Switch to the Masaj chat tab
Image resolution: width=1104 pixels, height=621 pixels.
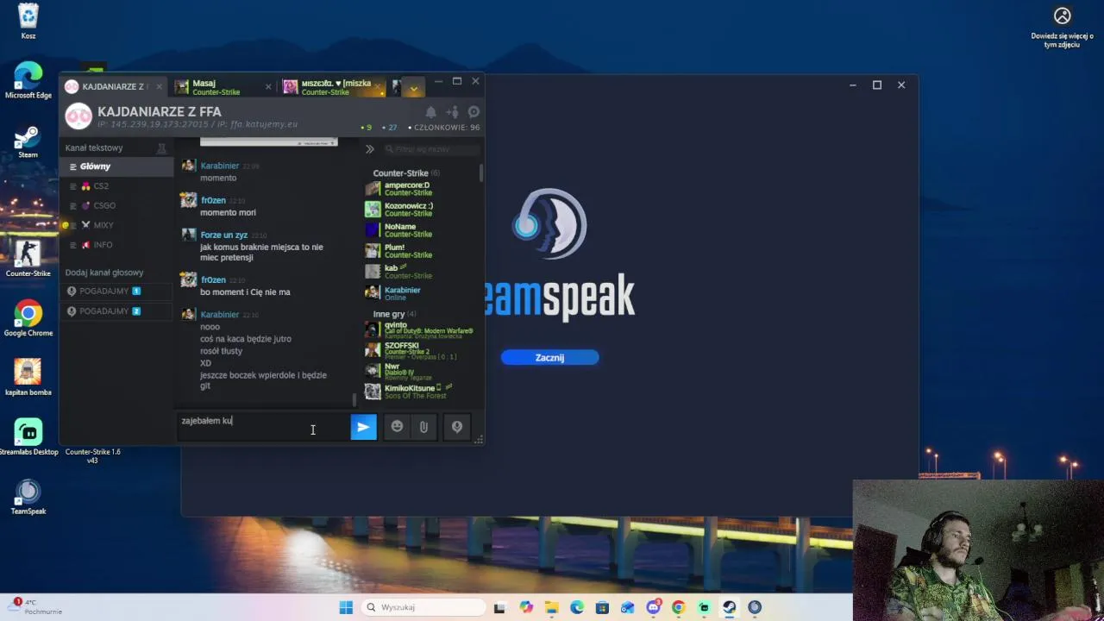(223, 87)
